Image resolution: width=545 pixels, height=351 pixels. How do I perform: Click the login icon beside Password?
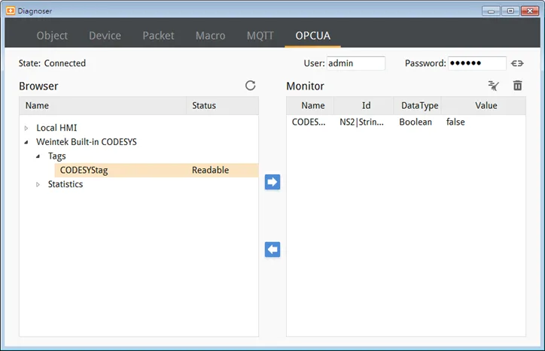pyautogui.click(x=517, y=63)
